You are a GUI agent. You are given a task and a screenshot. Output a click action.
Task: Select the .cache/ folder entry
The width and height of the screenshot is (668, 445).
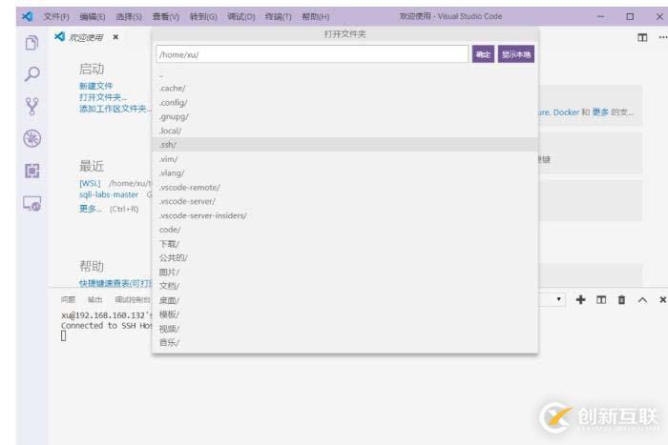pos(344,88)
